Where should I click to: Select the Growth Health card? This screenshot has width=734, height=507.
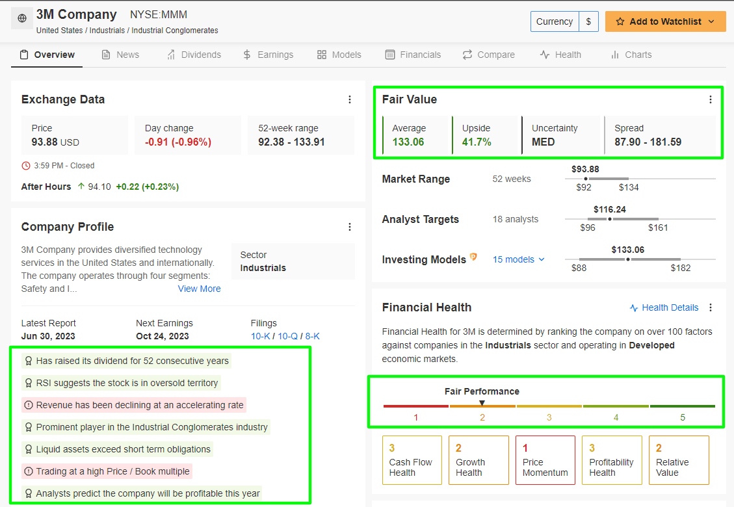pos(479,460)
